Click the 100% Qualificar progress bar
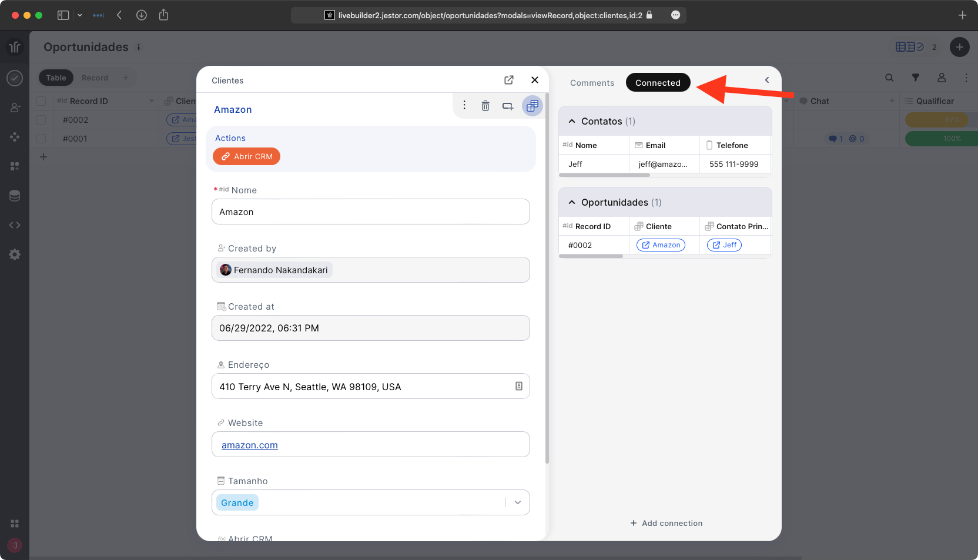978x560 pixels. (x=941, y=139)
